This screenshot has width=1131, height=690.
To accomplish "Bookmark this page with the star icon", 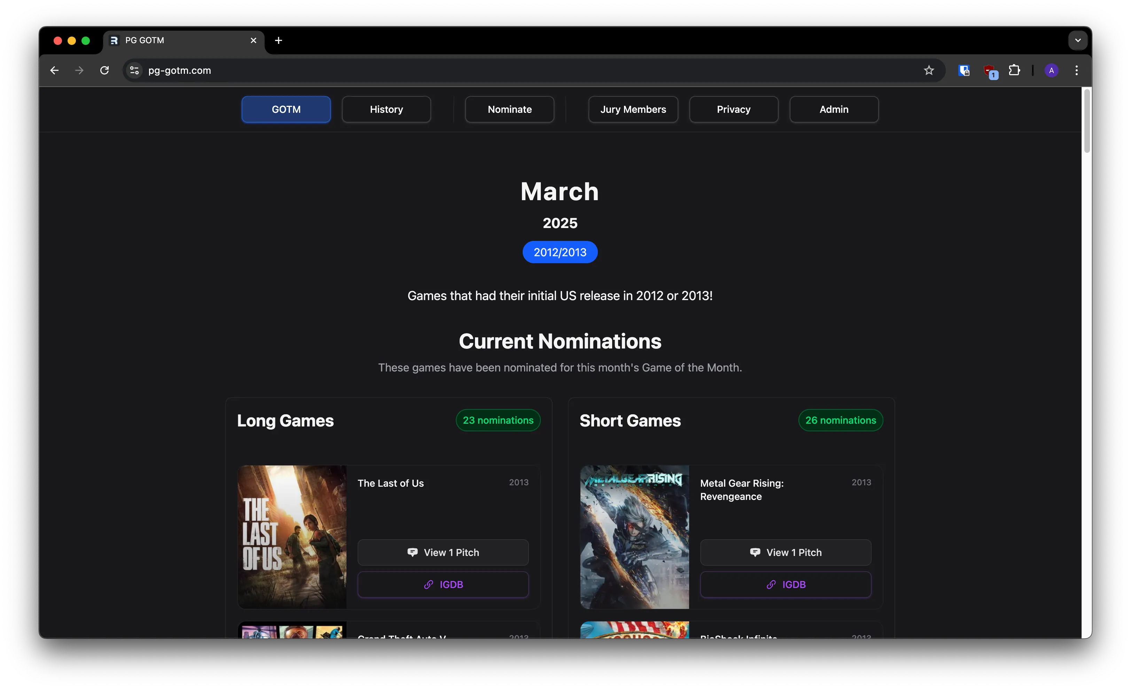I will pos(929,70).
